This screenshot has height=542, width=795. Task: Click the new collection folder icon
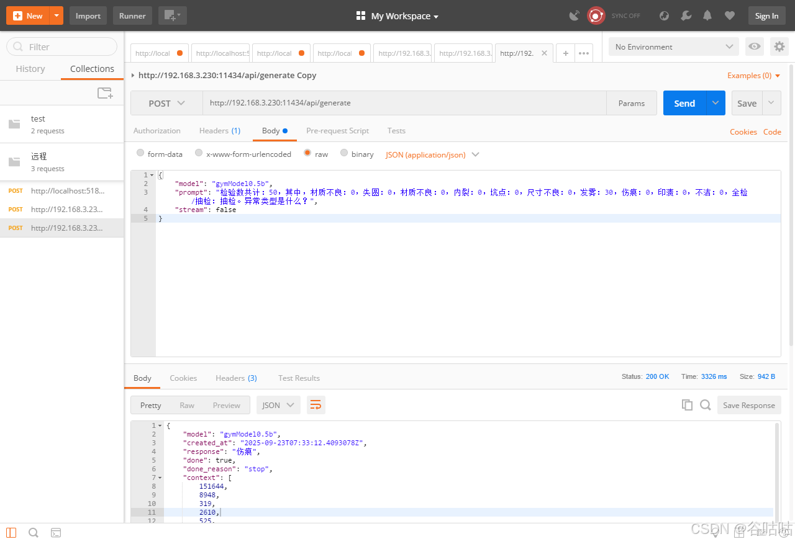point(106,93)
